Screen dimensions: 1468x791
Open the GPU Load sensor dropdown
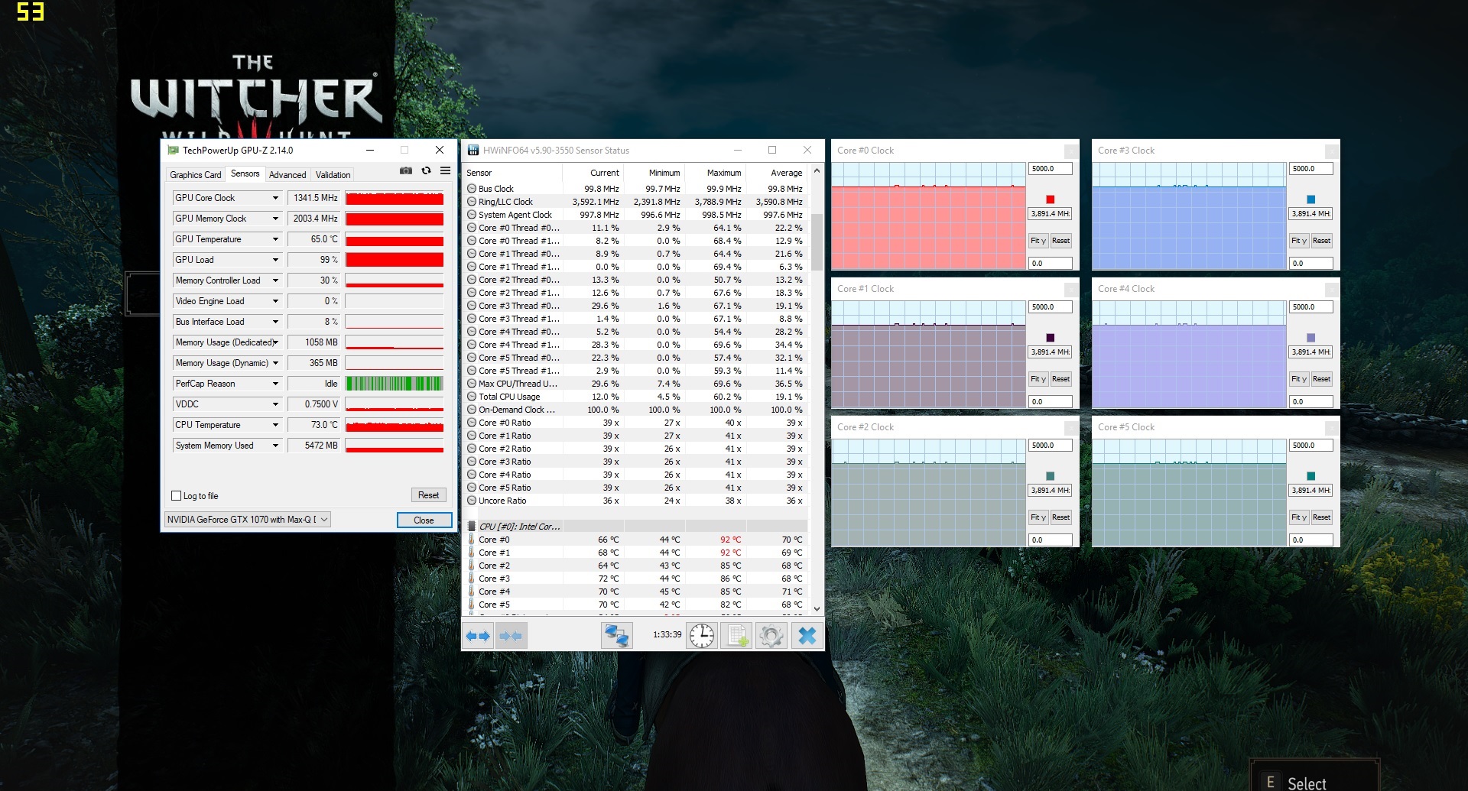point(275,260)
